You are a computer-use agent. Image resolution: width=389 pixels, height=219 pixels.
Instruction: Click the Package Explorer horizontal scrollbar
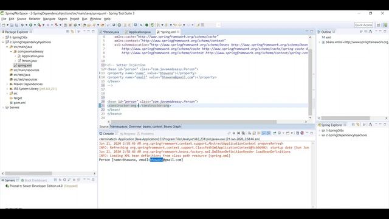29,173
